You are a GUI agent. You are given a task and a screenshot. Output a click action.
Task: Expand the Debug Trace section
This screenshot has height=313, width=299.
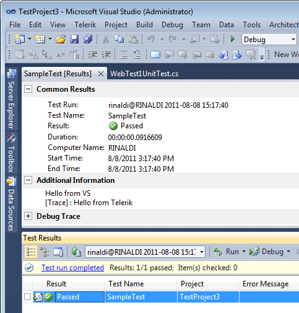[x=28, y=216]
